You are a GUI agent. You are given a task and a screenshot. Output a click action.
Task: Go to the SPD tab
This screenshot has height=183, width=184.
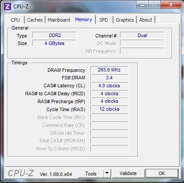pos(104,20)
